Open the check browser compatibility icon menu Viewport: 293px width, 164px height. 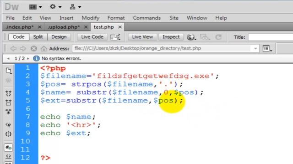coord(115,37)
